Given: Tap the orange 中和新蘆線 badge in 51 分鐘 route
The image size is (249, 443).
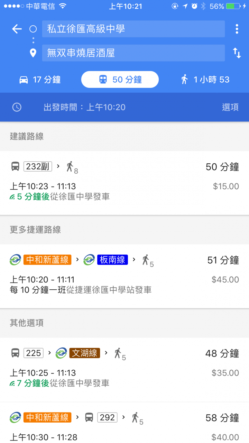Looking at the screenshot, I should (47, 260).
